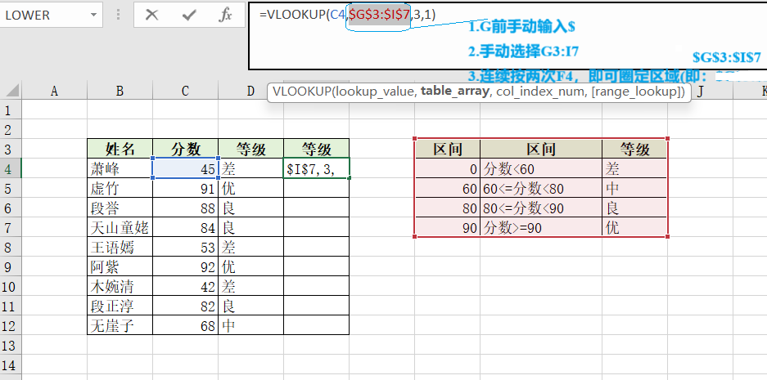Select the row 4 header
Viewport: 767px width, 380px height.
tap(11, 168)
